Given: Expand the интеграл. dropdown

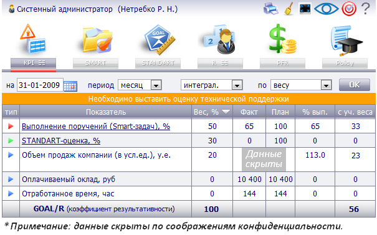Looking at the screenshot, I should pos(237,85).
